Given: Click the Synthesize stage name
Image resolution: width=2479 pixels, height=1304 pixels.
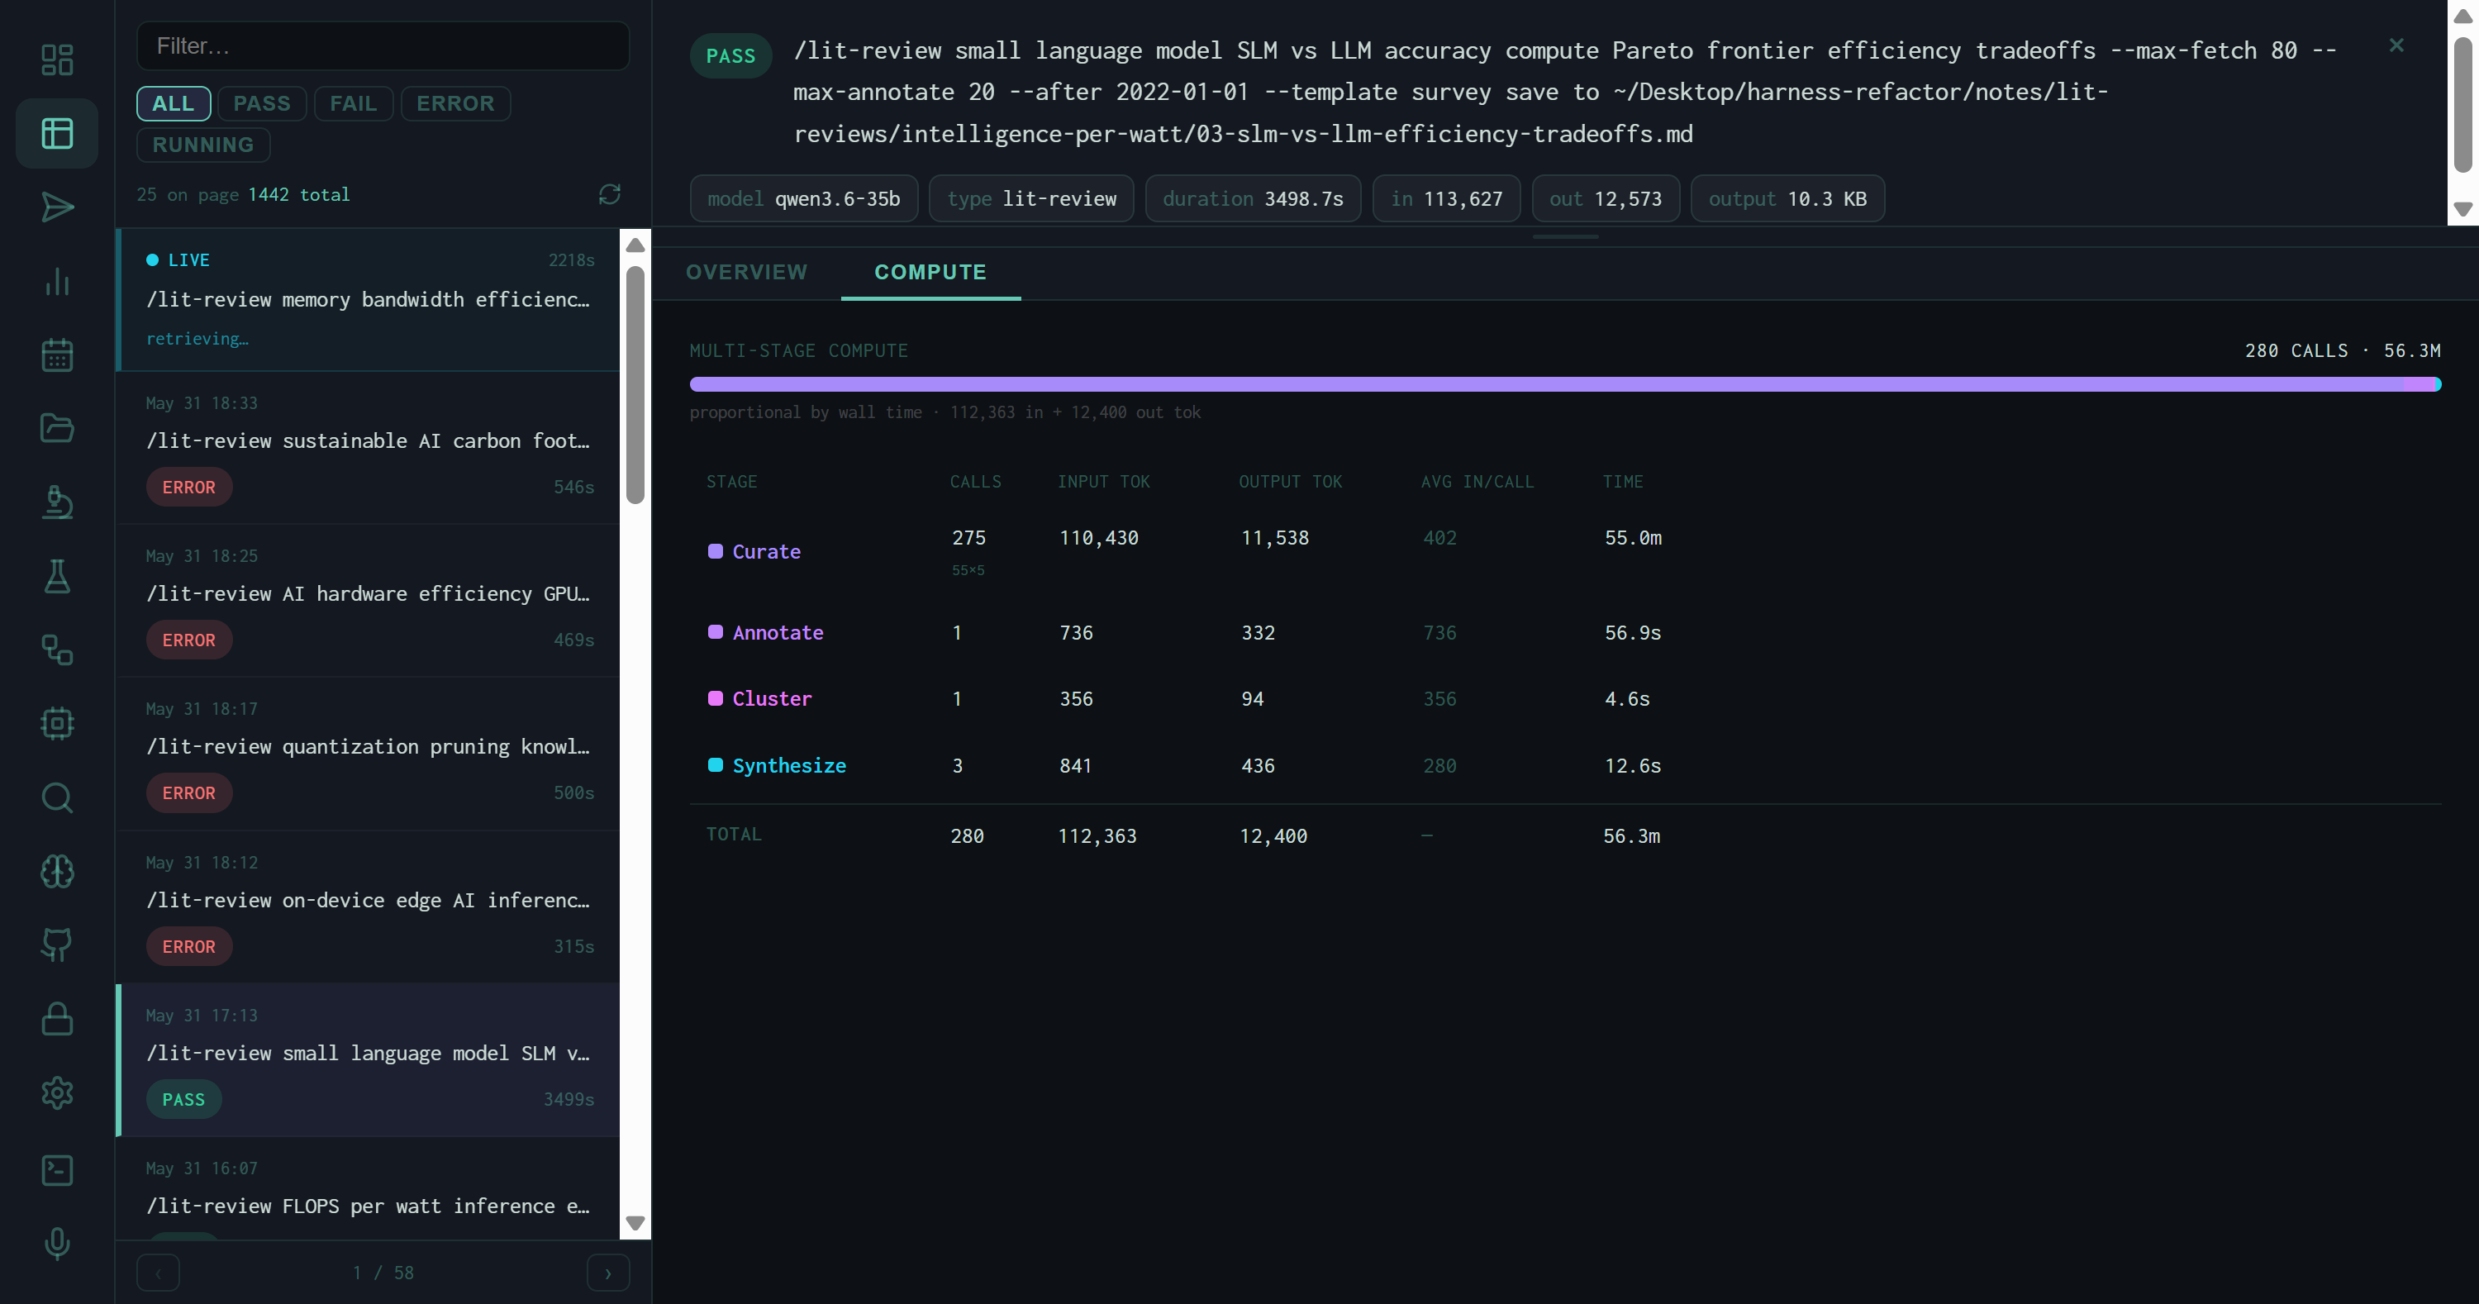Looking at the screenshot, I should click(789, 765).
